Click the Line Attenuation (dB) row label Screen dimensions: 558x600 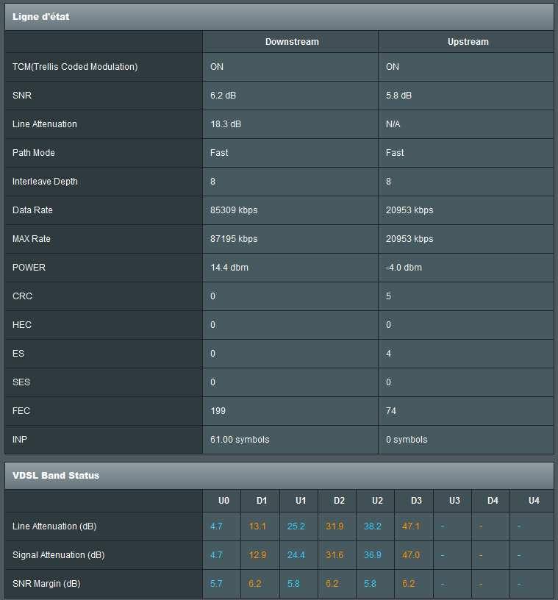(x=54, y=526)
